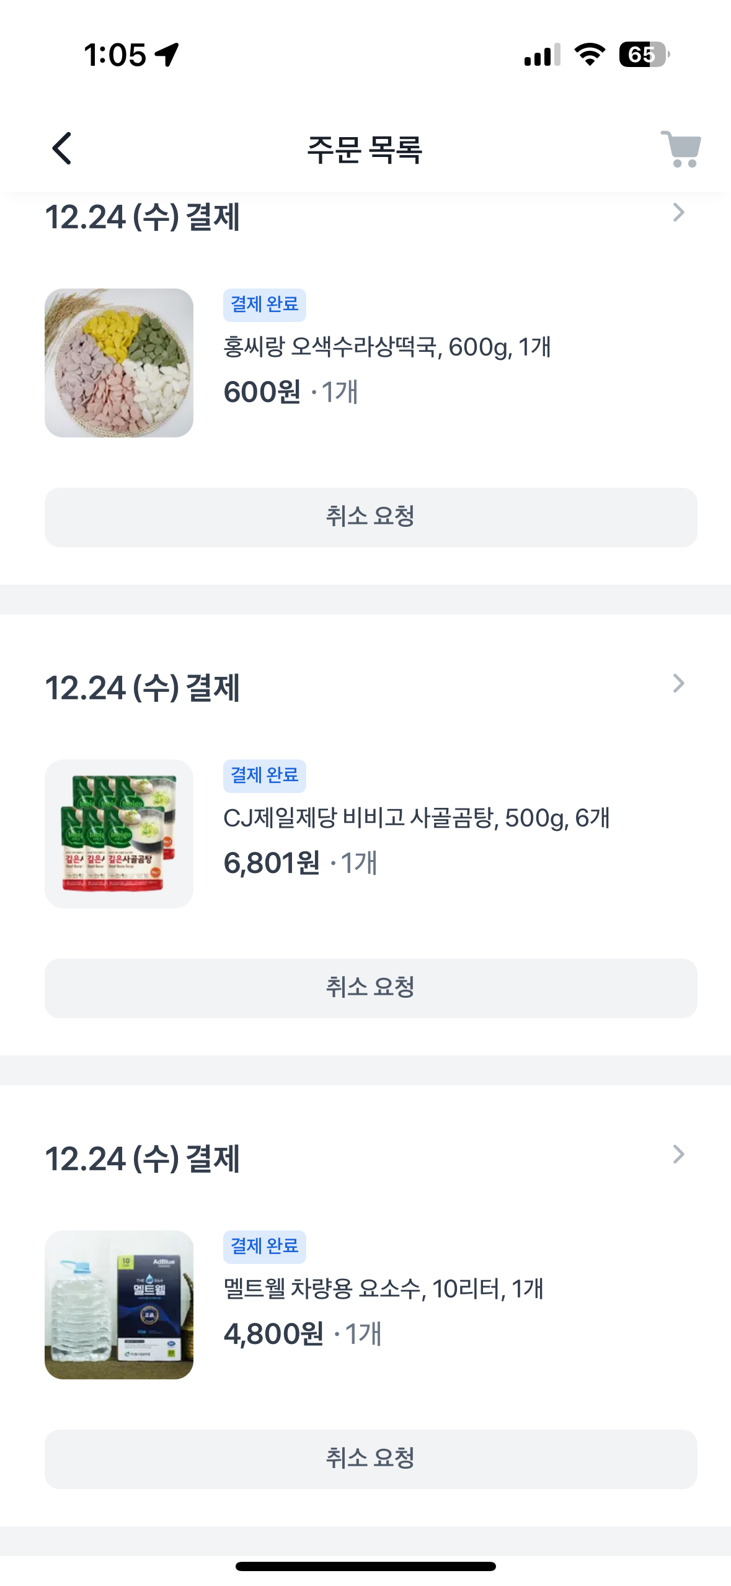Expand the urea solution order chevron

click(678, 1155)
